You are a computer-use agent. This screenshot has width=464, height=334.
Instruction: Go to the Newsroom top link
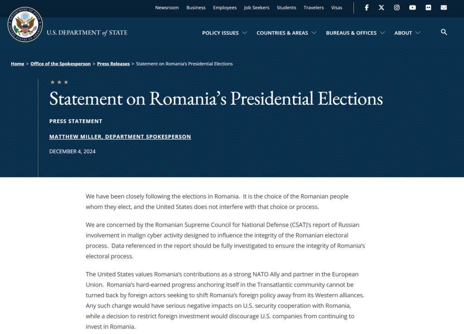pos(167,8)
